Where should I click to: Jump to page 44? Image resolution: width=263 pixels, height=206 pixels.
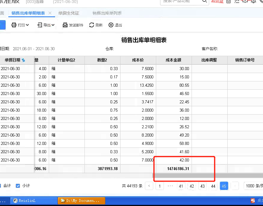(213, 186)
